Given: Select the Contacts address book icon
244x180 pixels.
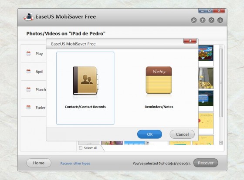Looking at the screenshot, I should click(85, 81).
